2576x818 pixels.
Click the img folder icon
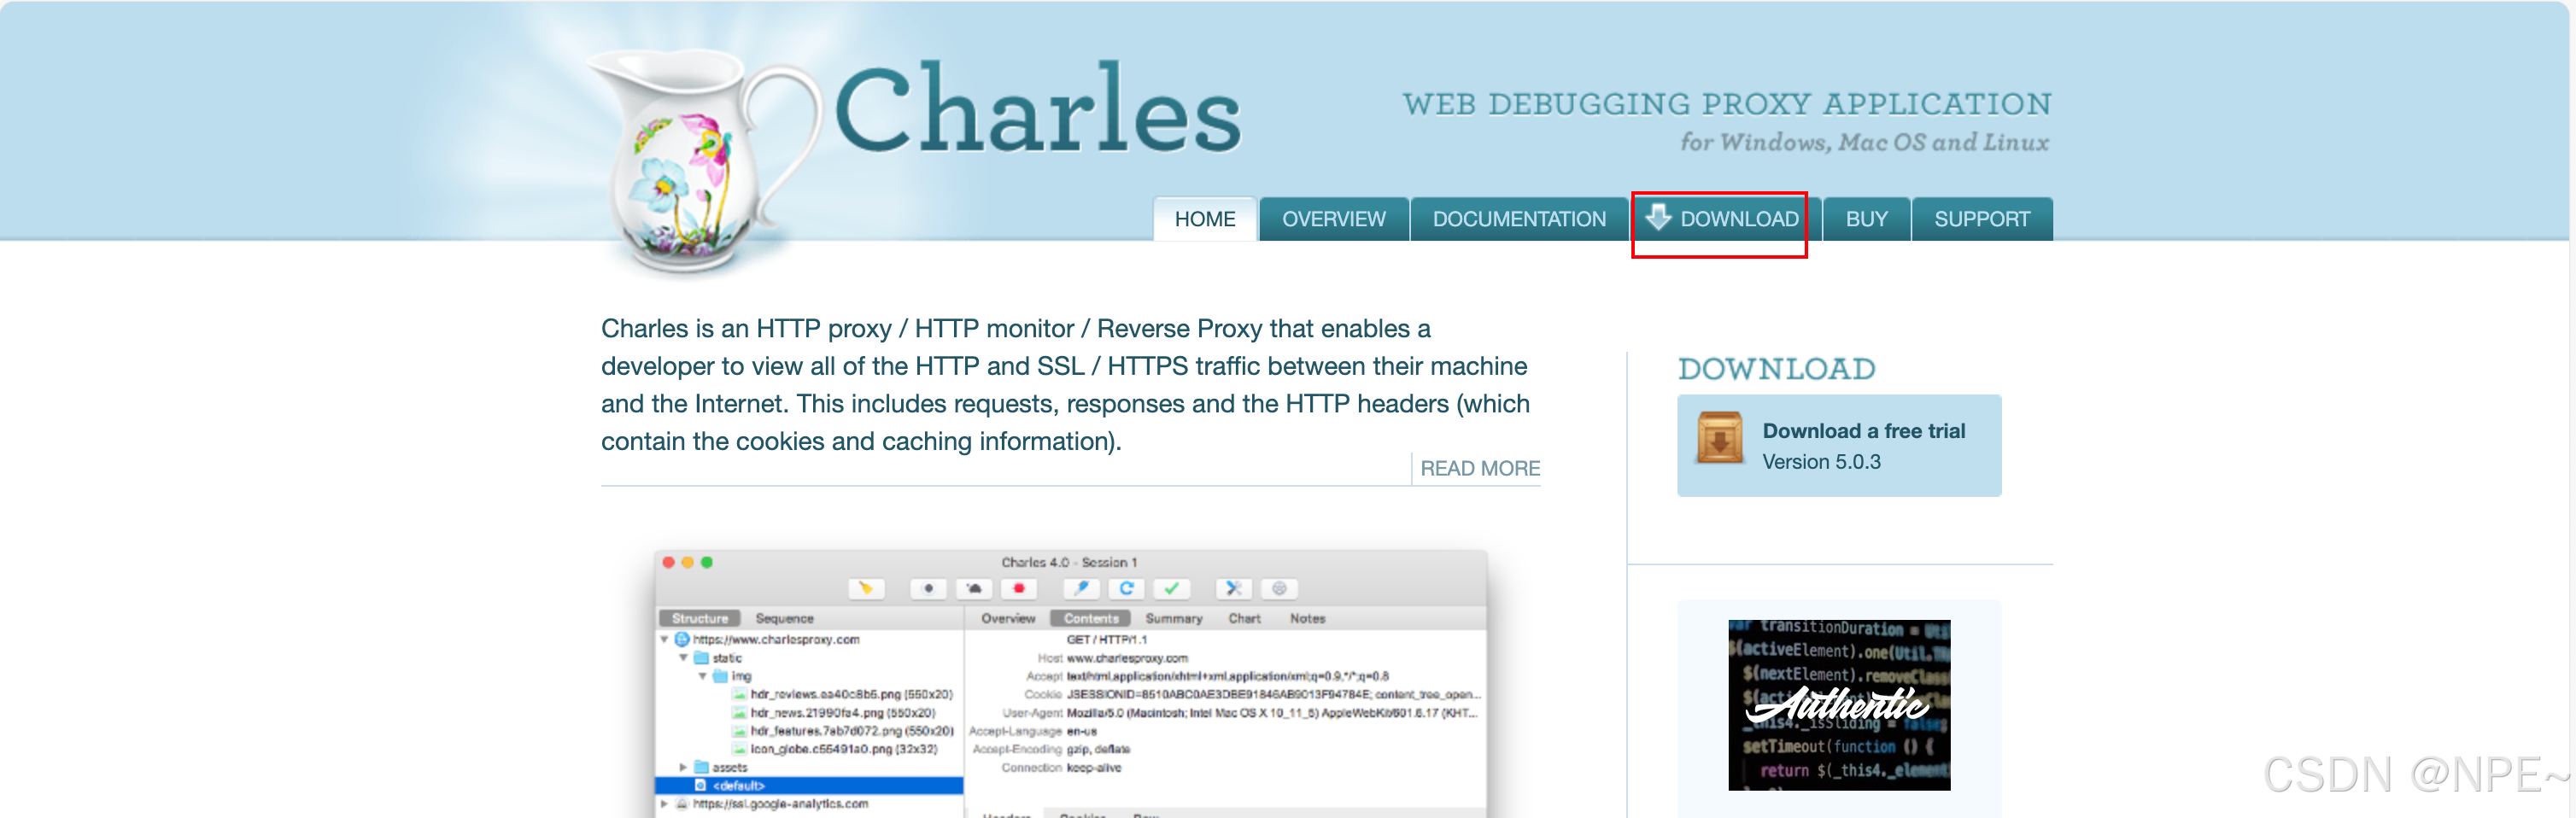(x=720, y=677)
